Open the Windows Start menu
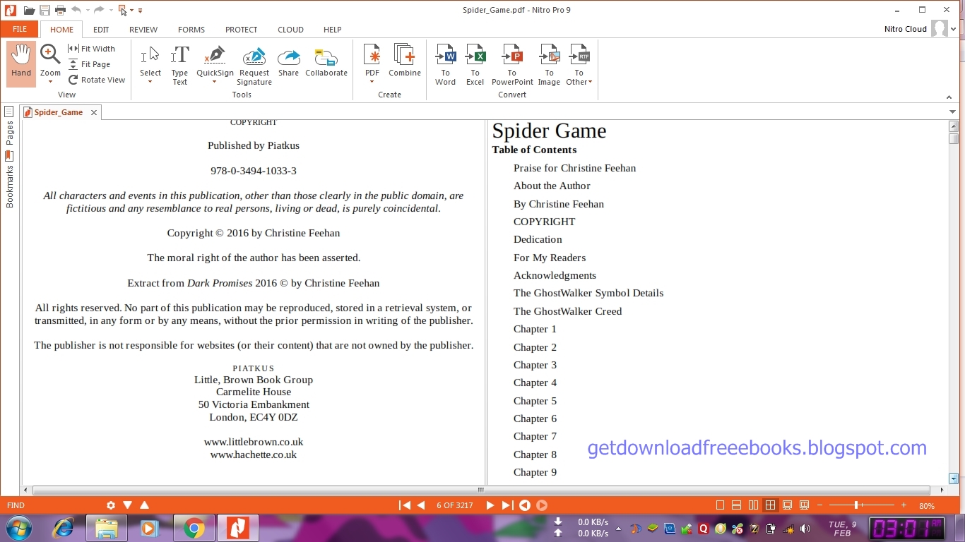Screen dimensions: 965x542 point(19,528)
